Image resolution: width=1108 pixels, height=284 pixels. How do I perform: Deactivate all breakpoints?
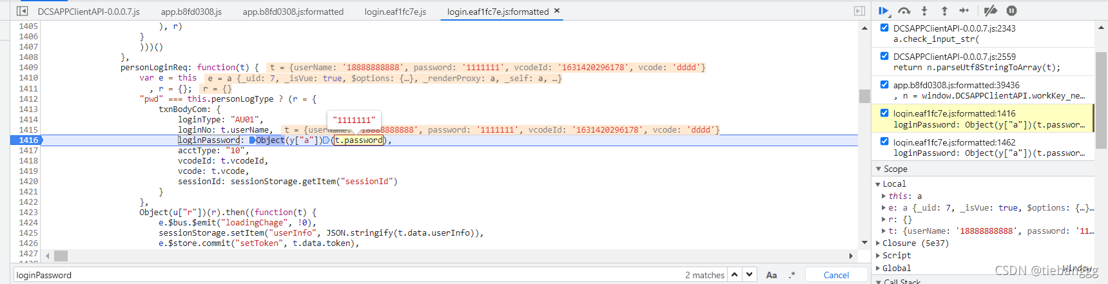pyautogui.click(x=991, y=11)
